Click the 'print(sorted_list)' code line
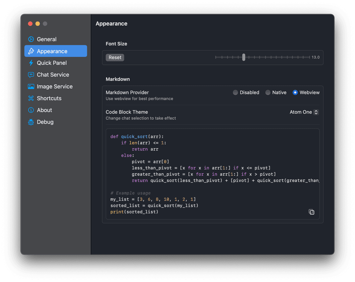The image size is (355, 282). pos(134,212)
